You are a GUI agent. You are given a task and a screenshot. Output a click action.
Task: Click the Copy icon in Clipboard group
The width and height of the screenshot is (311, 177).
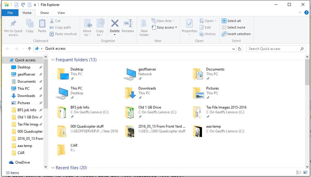29,24
